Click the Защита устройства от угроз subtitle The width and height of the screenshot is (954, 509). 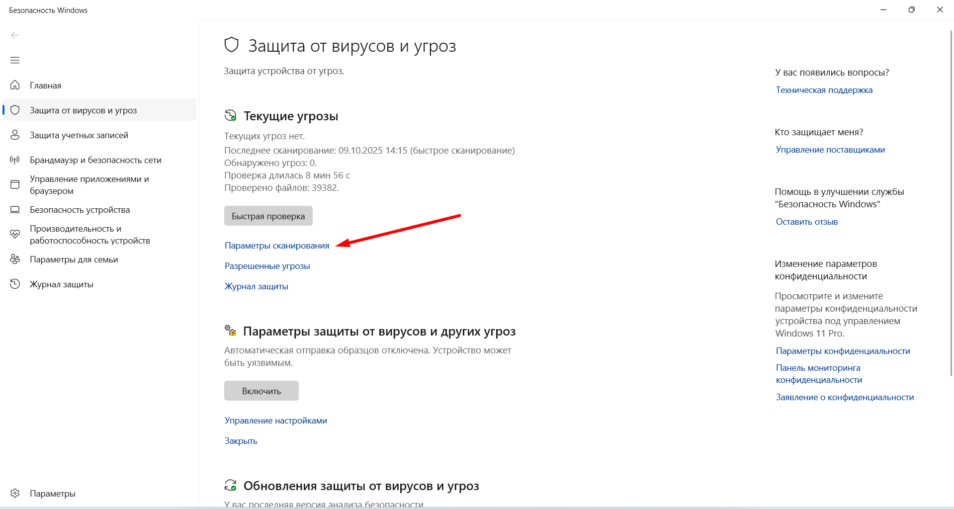click(284, 71)
